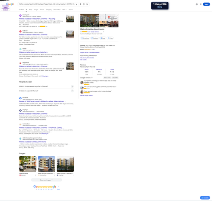The height and width of the screenshot is (201, 213).
Task: Click the Sign in button
Action: pos(207,4)
